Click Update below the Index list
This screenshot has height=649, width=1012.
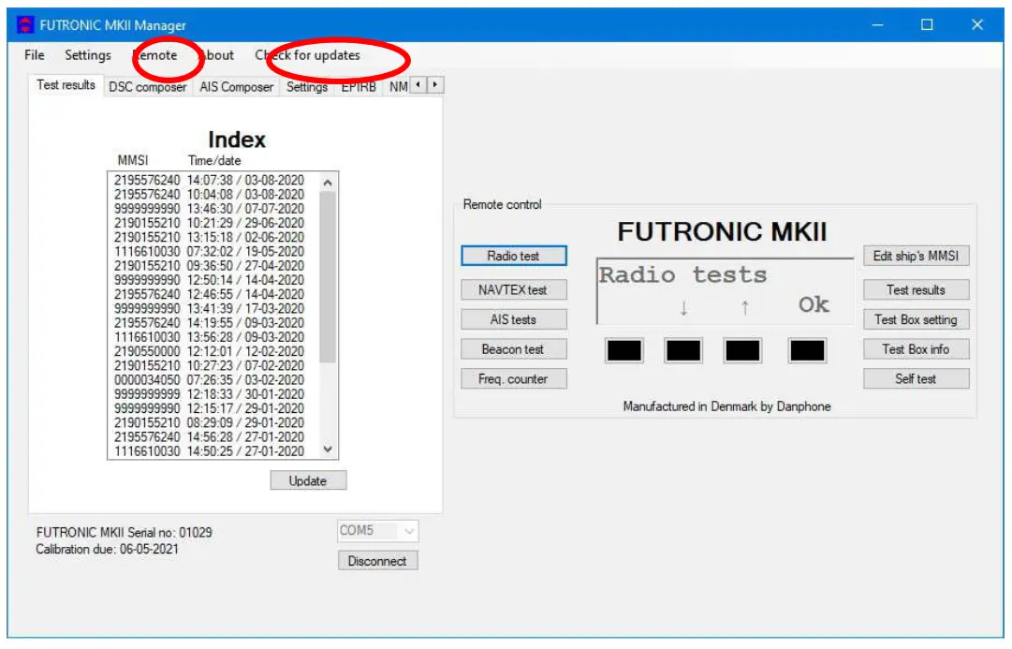(x=308, y=480)
